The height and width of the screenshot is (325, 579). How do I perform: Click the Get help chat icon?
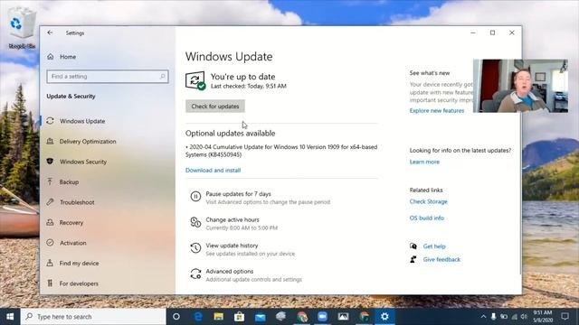tap(413, 246)
